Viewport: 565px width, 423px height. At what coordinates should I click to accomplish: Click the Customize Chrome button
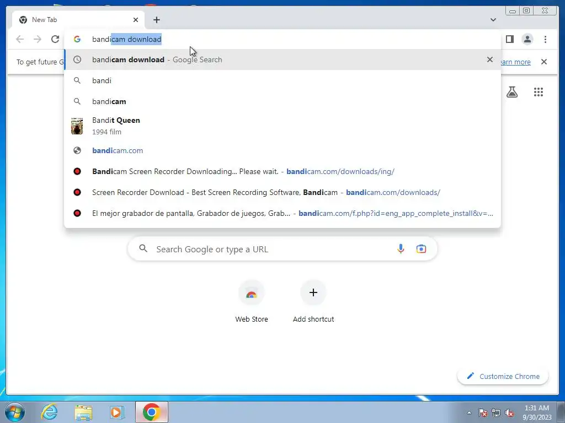click(503, 376)
